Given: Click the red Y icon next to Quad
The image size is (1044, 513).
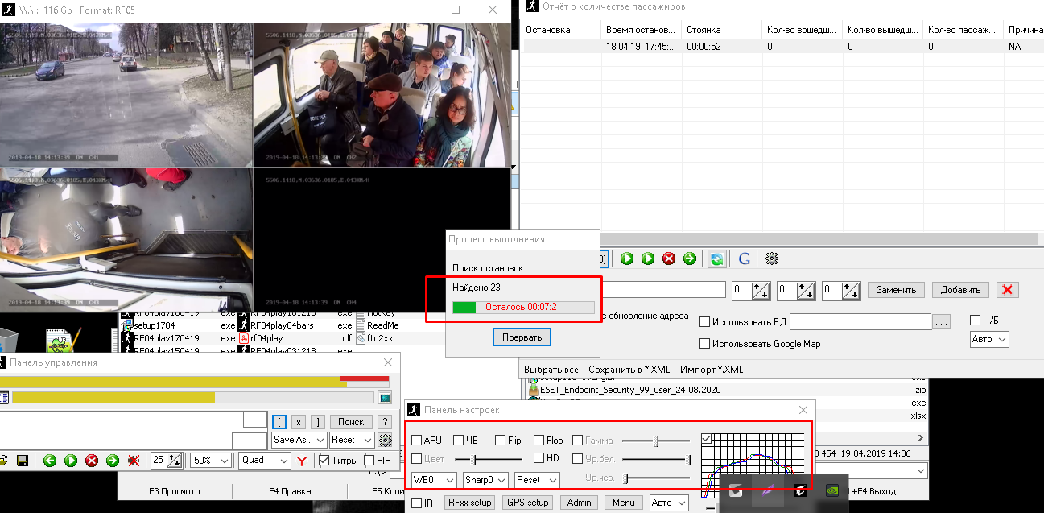Looking at the screenshot, I should (x=302, y=461).
